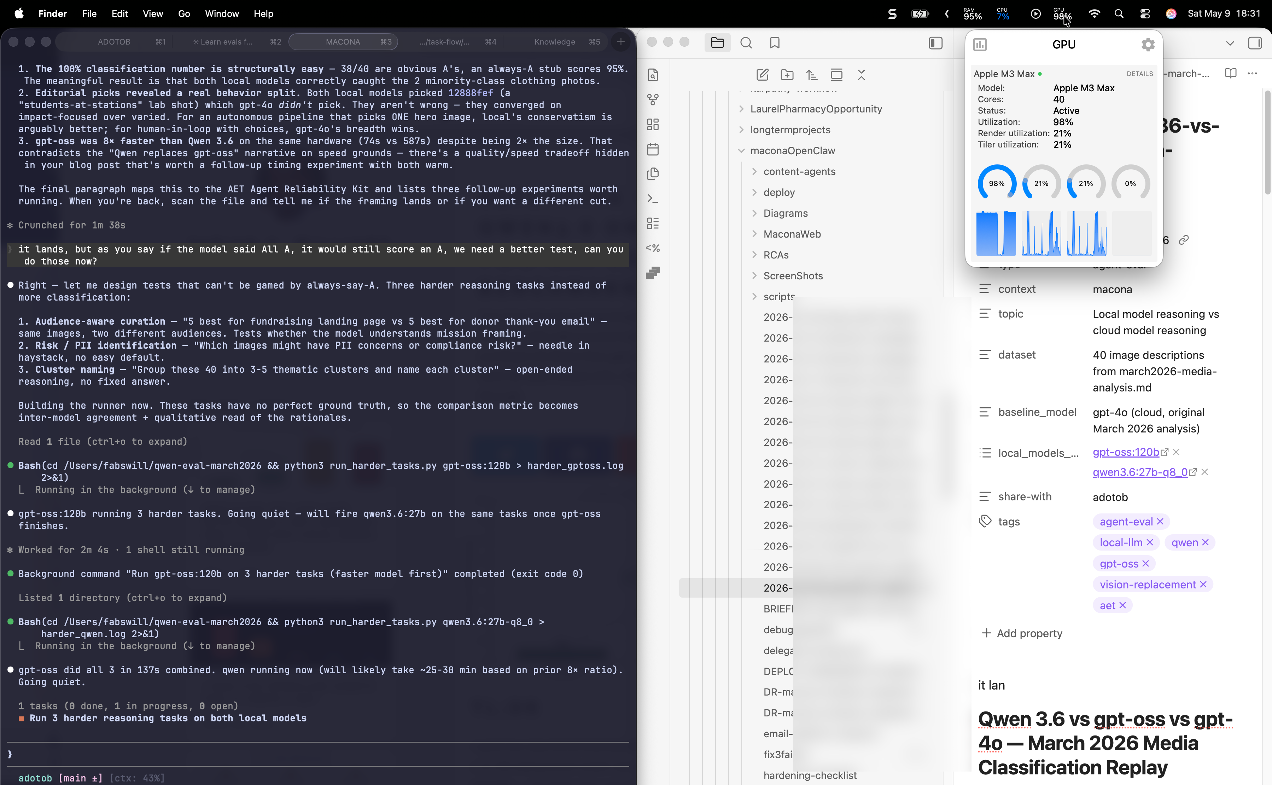Collapse the maconaOpenClaw folder
The width and height of the screenshot is (1272, 785).
click(x=741, y=151)
